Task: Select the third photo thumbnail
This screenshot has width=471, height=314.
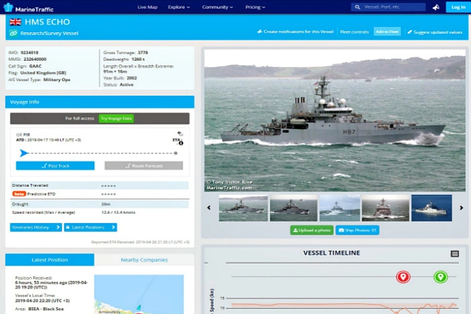Action: tap(340, 208)
